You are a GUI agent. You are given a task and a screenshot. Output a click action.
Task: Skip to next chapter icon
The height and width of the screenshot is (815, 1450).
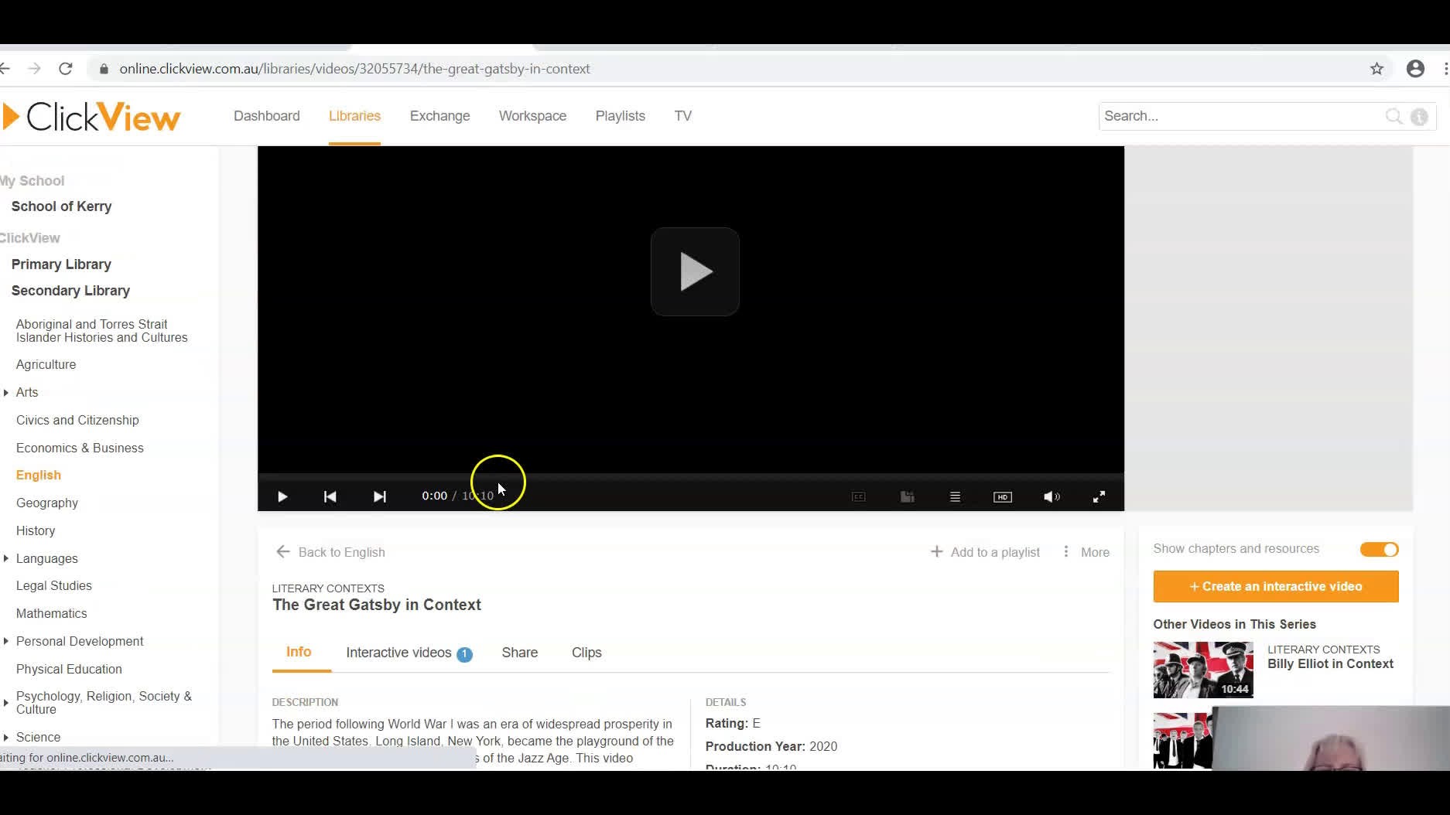pos(379,496)
